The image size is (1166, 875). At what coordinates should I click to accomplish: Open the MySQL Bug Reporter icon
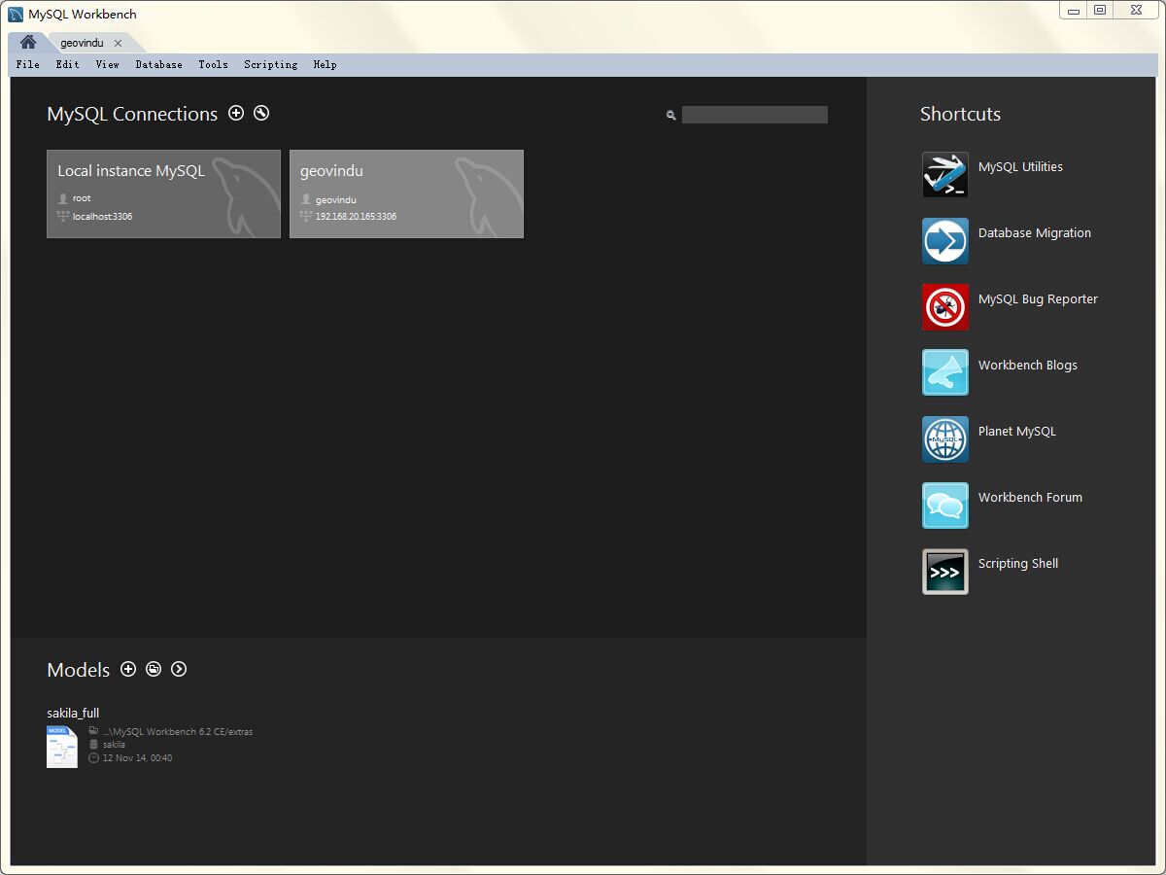[x=945, y=307]
